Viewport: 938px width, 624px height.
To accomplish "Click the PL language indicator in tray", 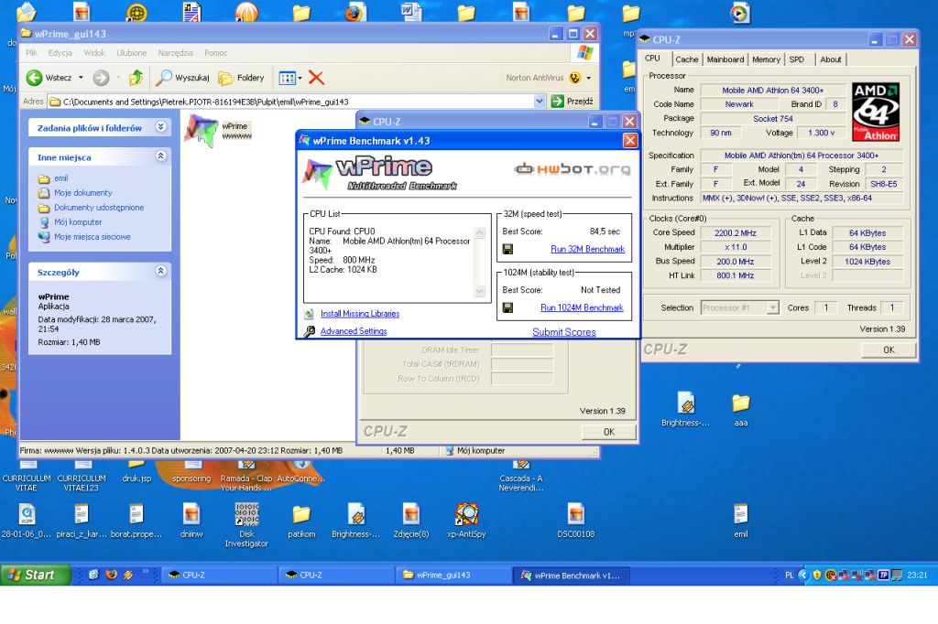I will click(789, 575).
